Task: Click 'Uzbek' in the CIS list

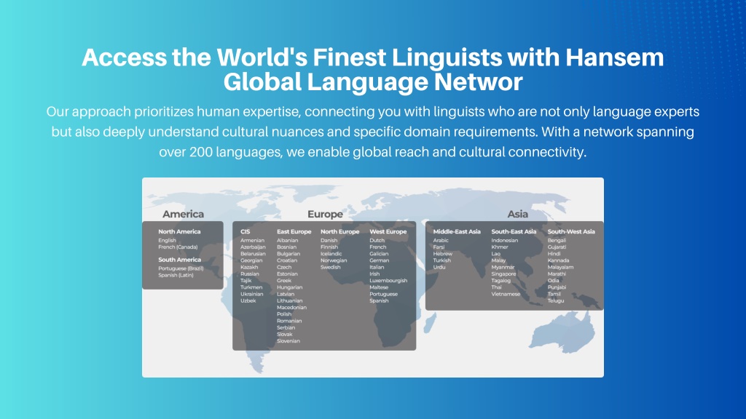Action: [248, 300]
